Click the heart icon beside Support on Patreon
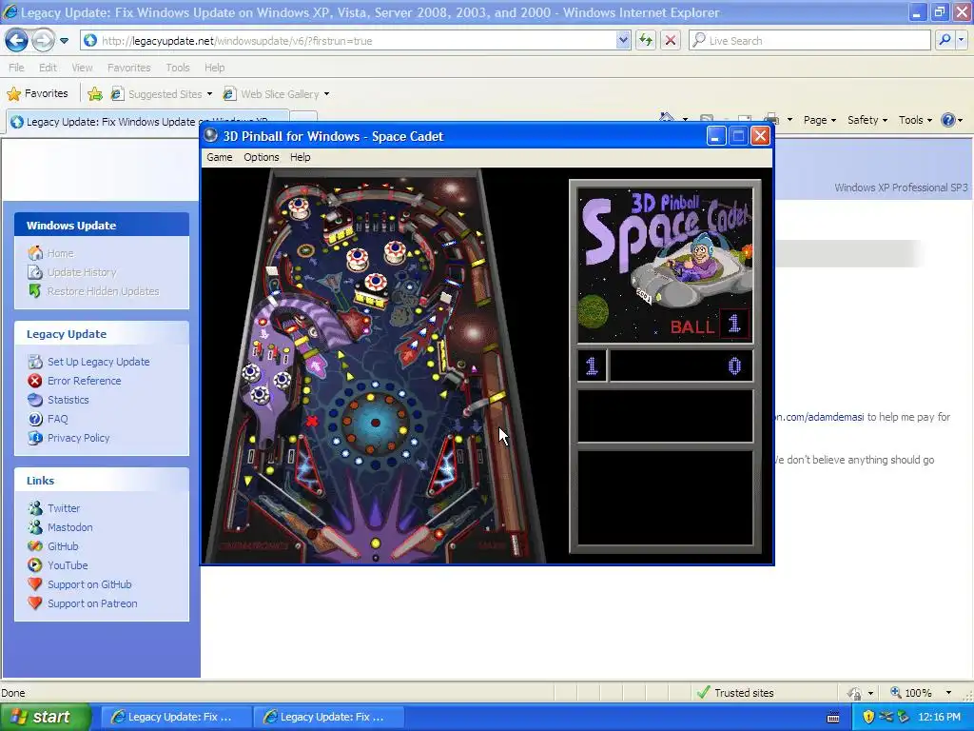Viewport: 974px width, 731px height. pos(35,603)
